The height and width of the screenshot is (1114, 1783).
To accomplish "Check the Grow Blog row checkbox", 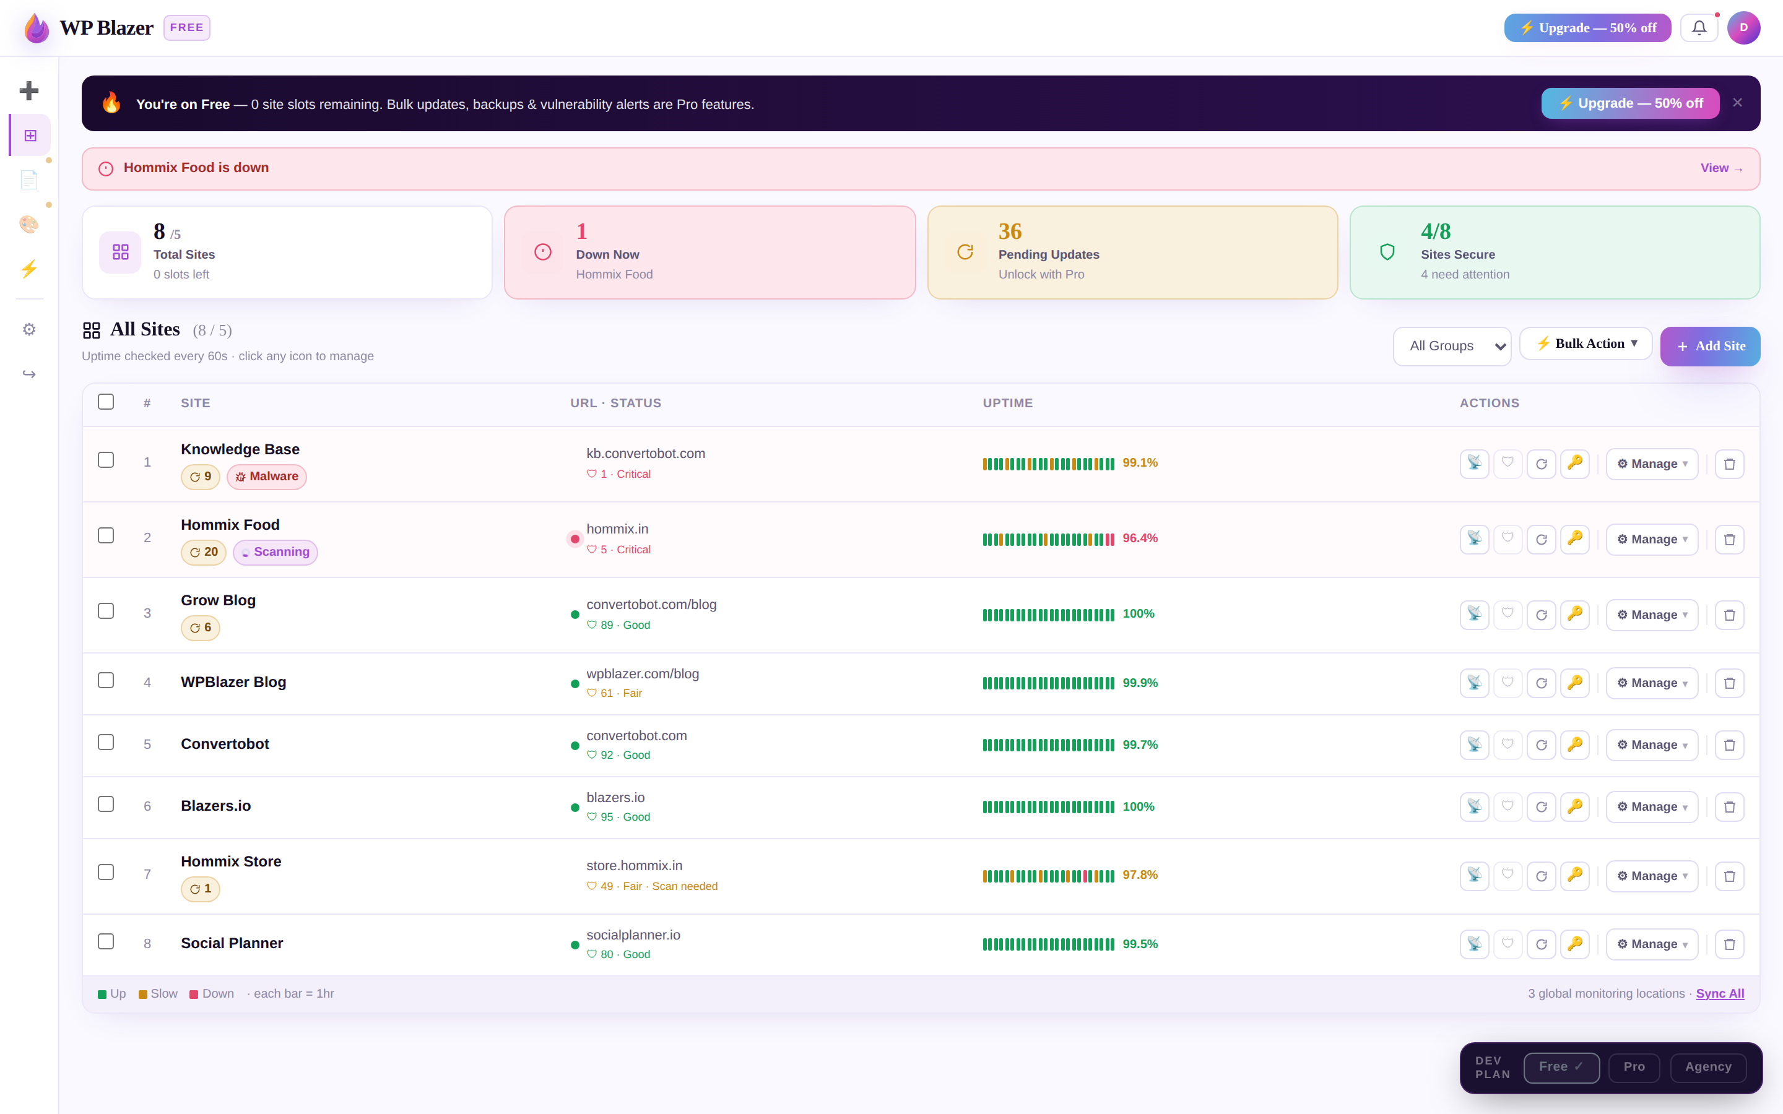I will point(106,611).
